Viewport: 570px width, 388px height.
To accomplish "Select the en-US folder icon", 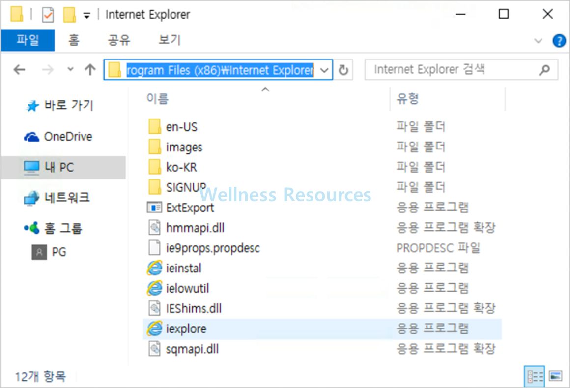I will pos(154,126).
